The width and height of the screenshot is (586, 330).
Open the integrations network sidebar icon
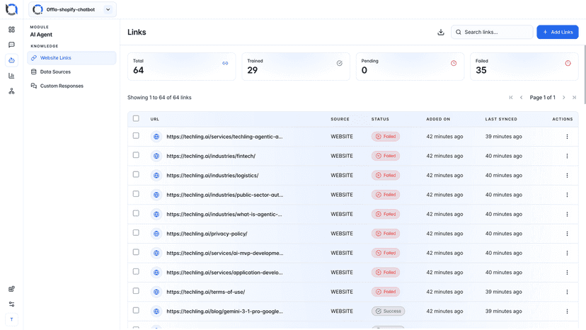[x=11, y=91]
